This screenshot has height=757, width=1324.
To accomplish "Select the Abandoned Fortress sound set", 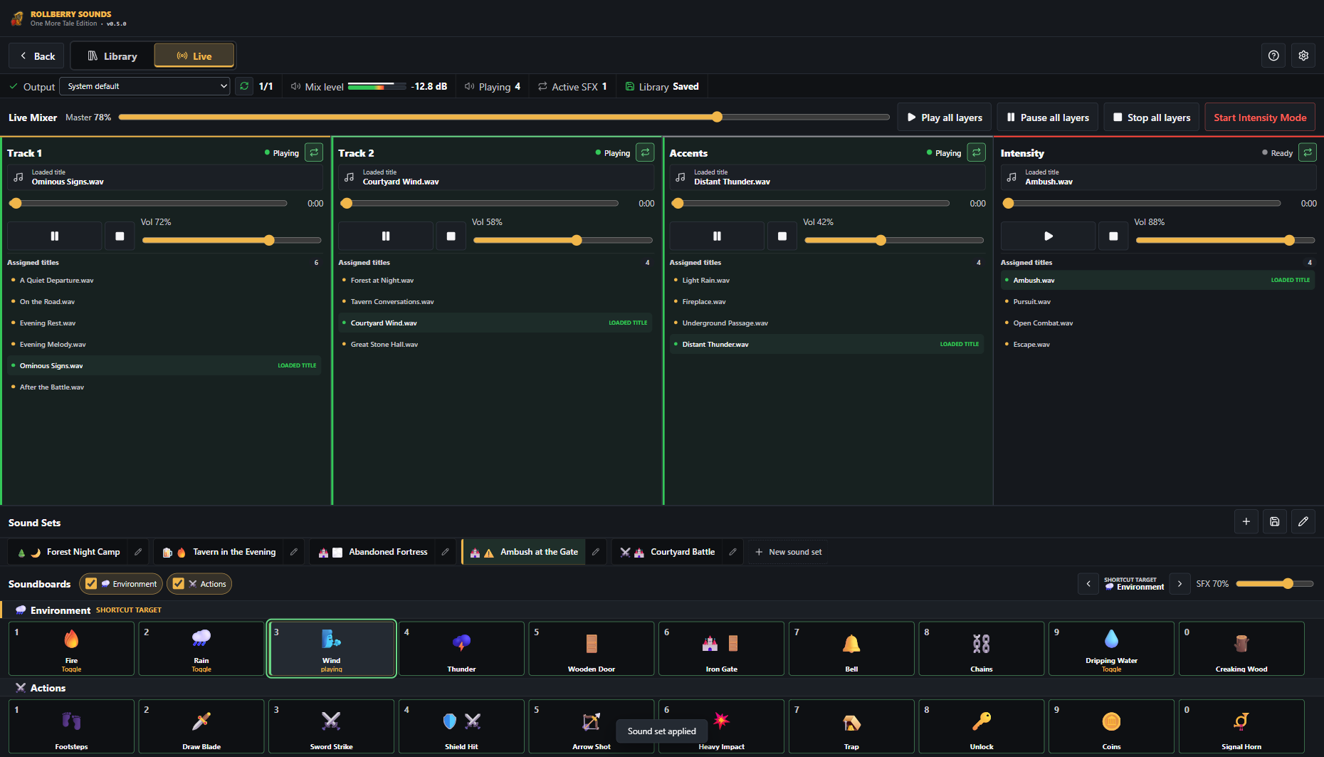I will coord(374,552).
